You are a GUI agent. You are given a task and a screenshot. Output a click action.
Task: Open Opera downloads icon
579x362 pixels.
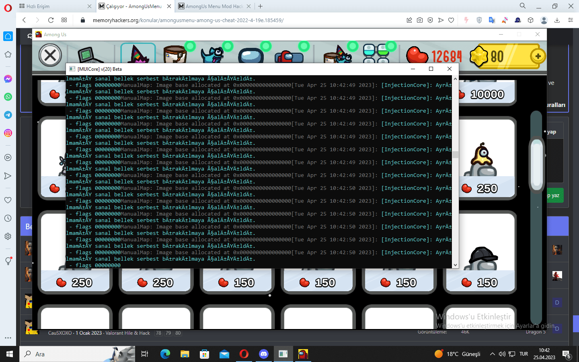[557, 20]
